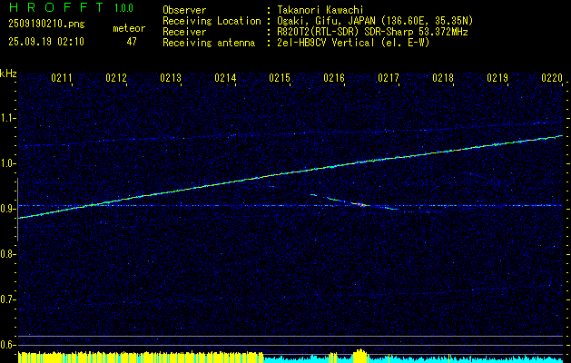The width and height of the screenshot is (571, 363).
Task: Click the version number 1.0.0
Action: click(x=123, y=8)
